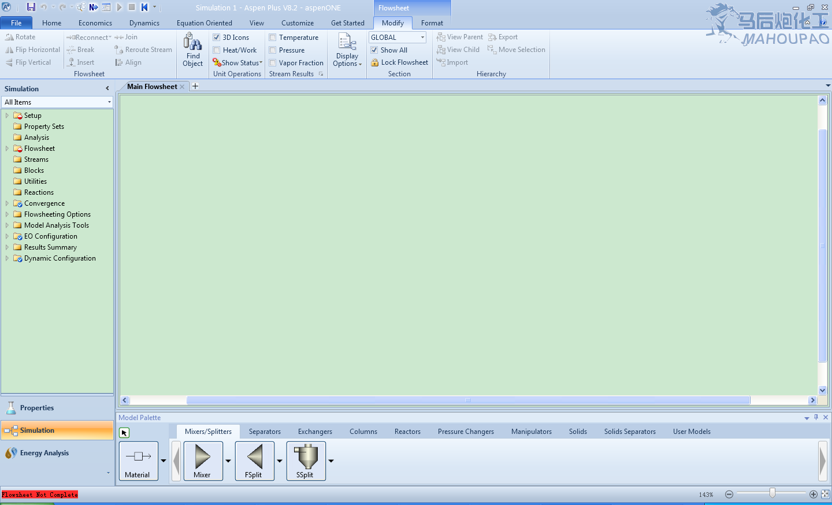Click the flowsheet diagram icon in quick toolbar

81,7
